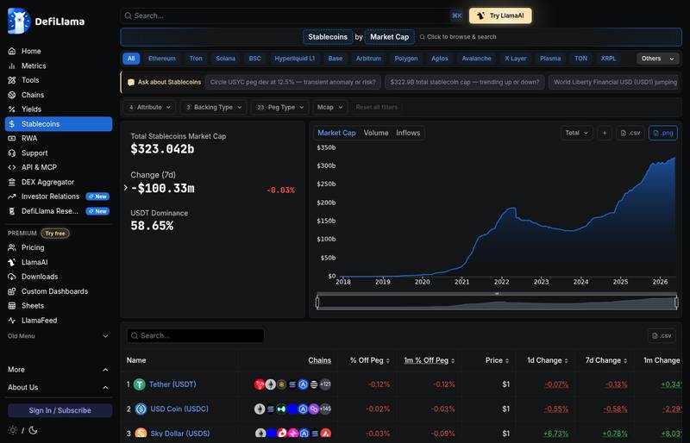Click the Tether USDT coin logo
The image size is (690, 443).
click(x=140, y=384)
